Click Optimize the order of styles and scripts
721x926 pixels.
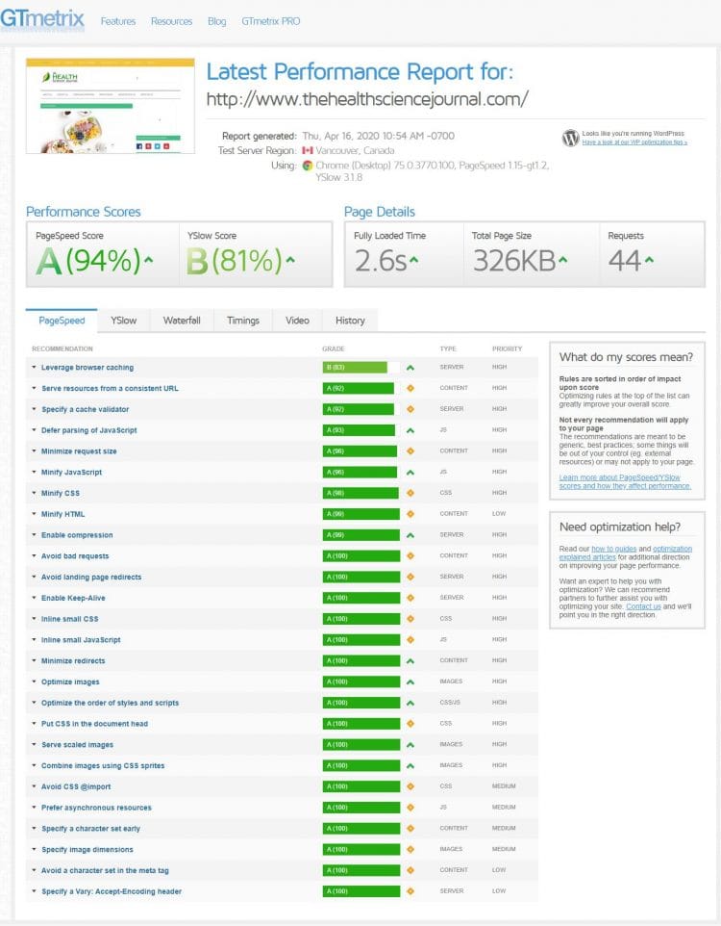pyautogui.click(x=110, y=703)
